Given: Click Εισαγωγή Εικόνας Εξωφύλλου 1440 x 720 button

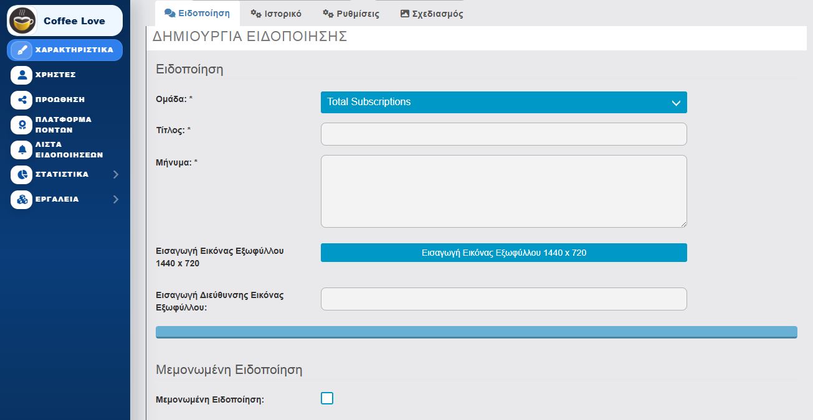Looking at the screenshot, I should (503, 253).
